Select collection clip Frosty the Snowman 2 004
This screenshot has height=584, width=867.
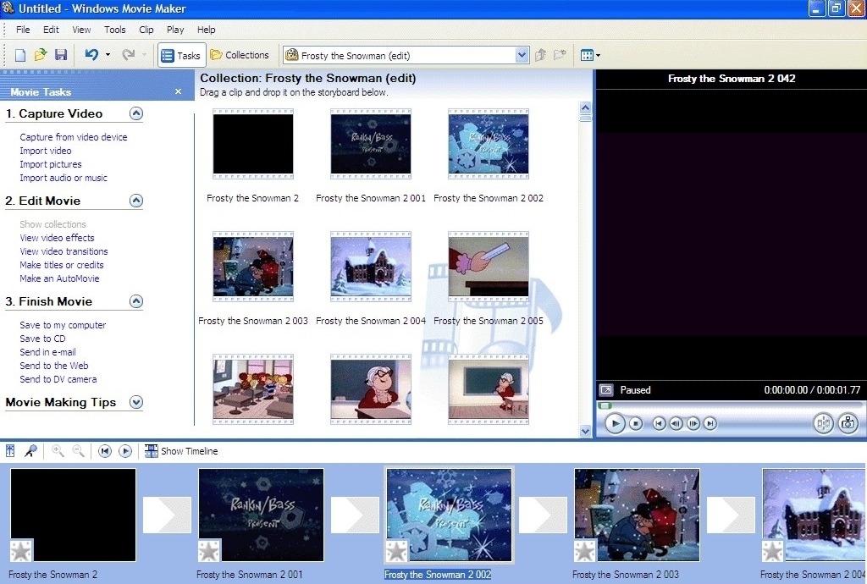371,267
